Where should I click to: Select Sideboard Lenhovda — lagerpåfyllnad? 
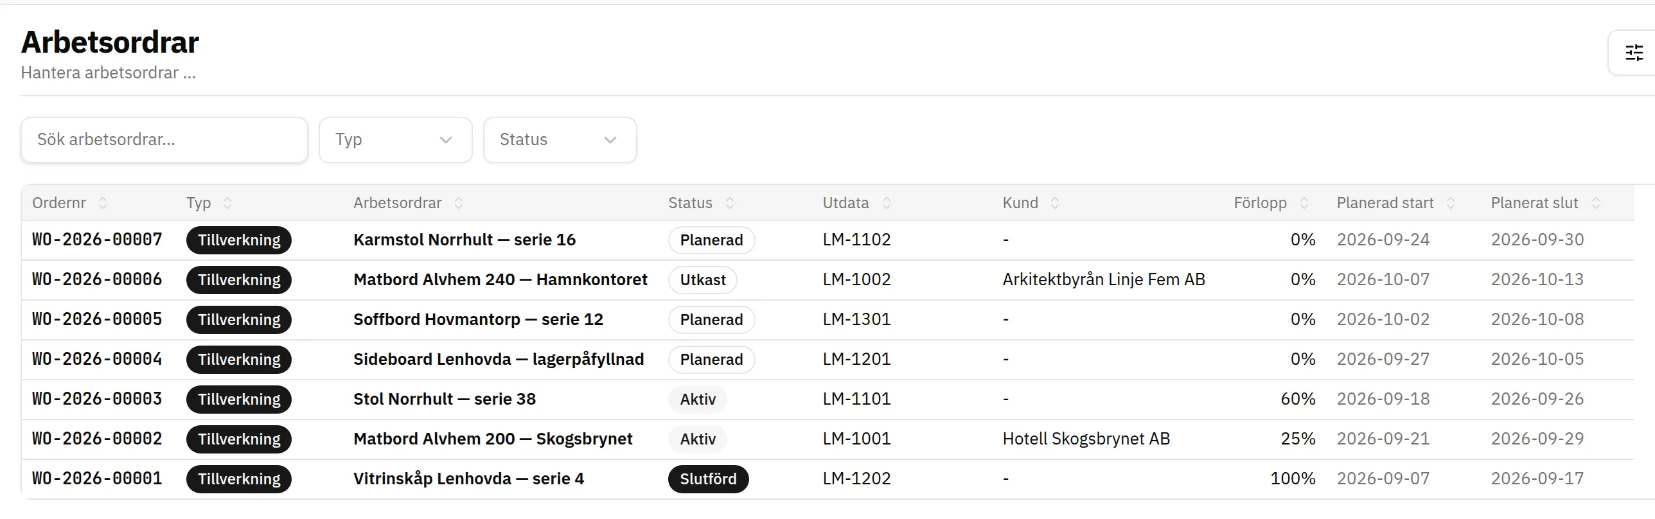[x=499, y=359]
